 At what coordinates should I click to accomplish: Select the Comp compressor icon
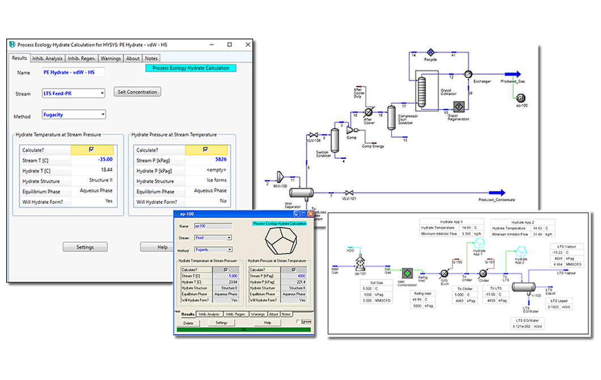[x=351, y=130]
